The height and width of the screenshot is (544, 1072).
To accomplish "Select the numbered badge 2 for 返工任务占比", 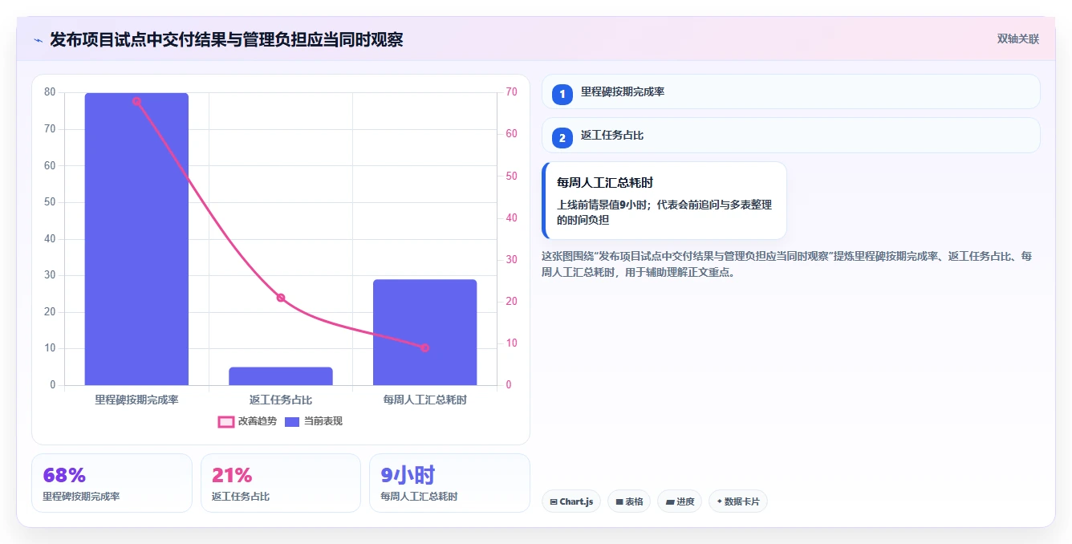I will (x=562, y=138).
